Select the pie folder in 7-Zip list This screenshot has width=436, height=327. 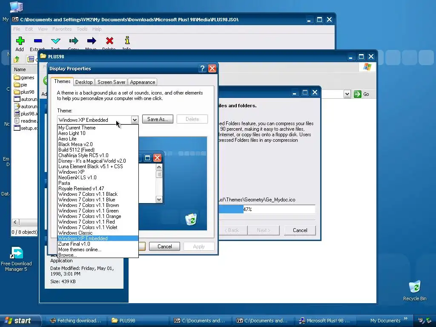(x=20, y=85)
